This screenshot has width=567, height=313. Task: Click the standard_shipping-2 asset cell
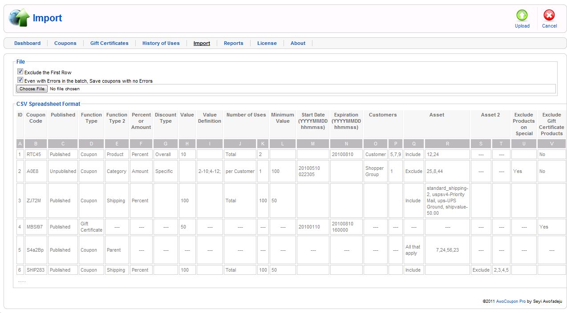pos(447,201)
